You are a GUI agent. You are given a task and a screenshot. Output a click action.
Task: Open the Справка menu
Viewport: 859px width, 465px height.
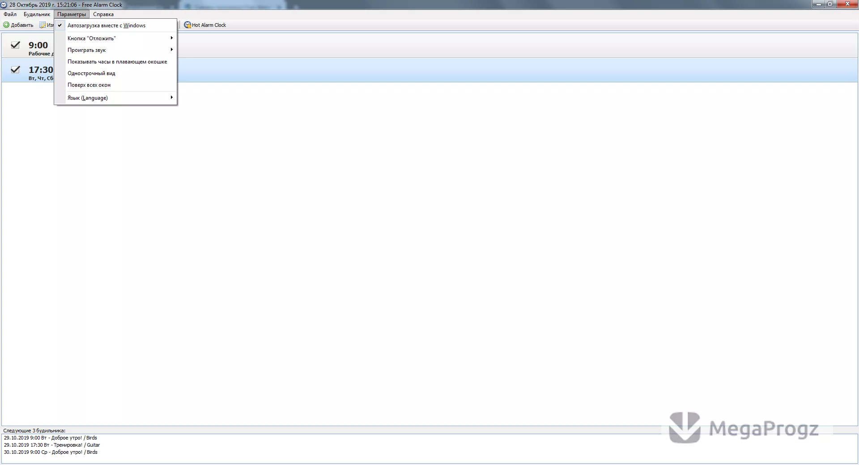pos(103,14)
